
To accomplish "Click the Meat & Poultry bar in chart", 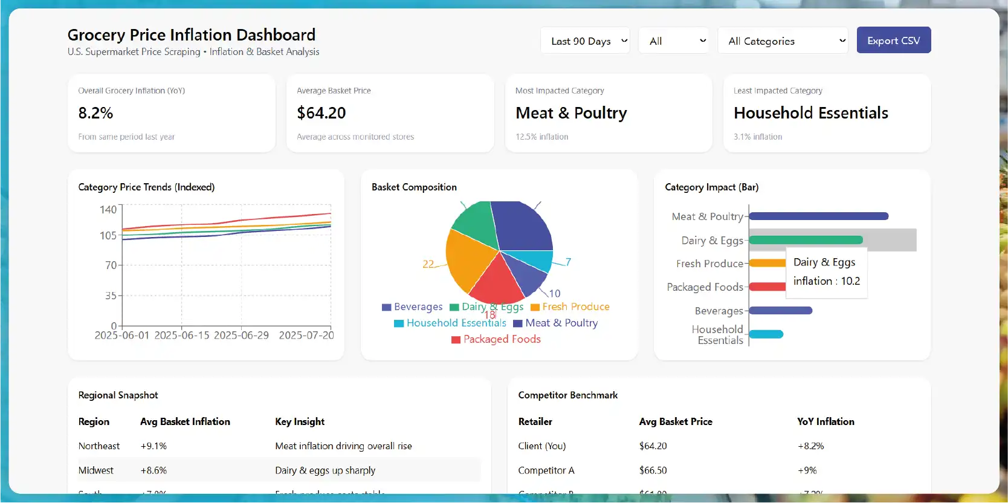I will (818, 216).
